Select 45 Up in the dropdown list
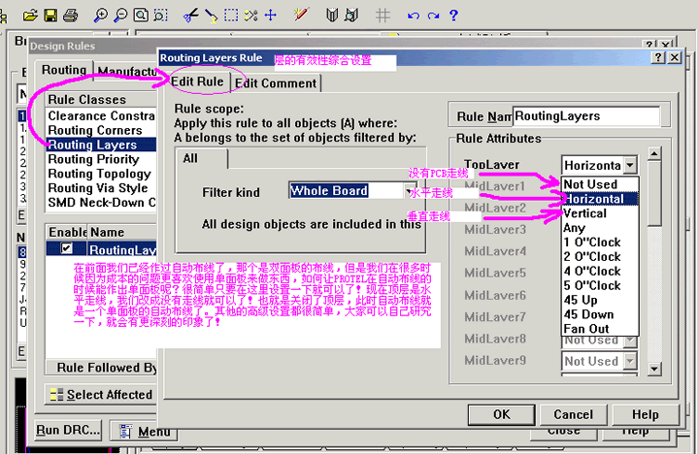The width and height of the screenshot is (699, 454). [x=600, y=300]
